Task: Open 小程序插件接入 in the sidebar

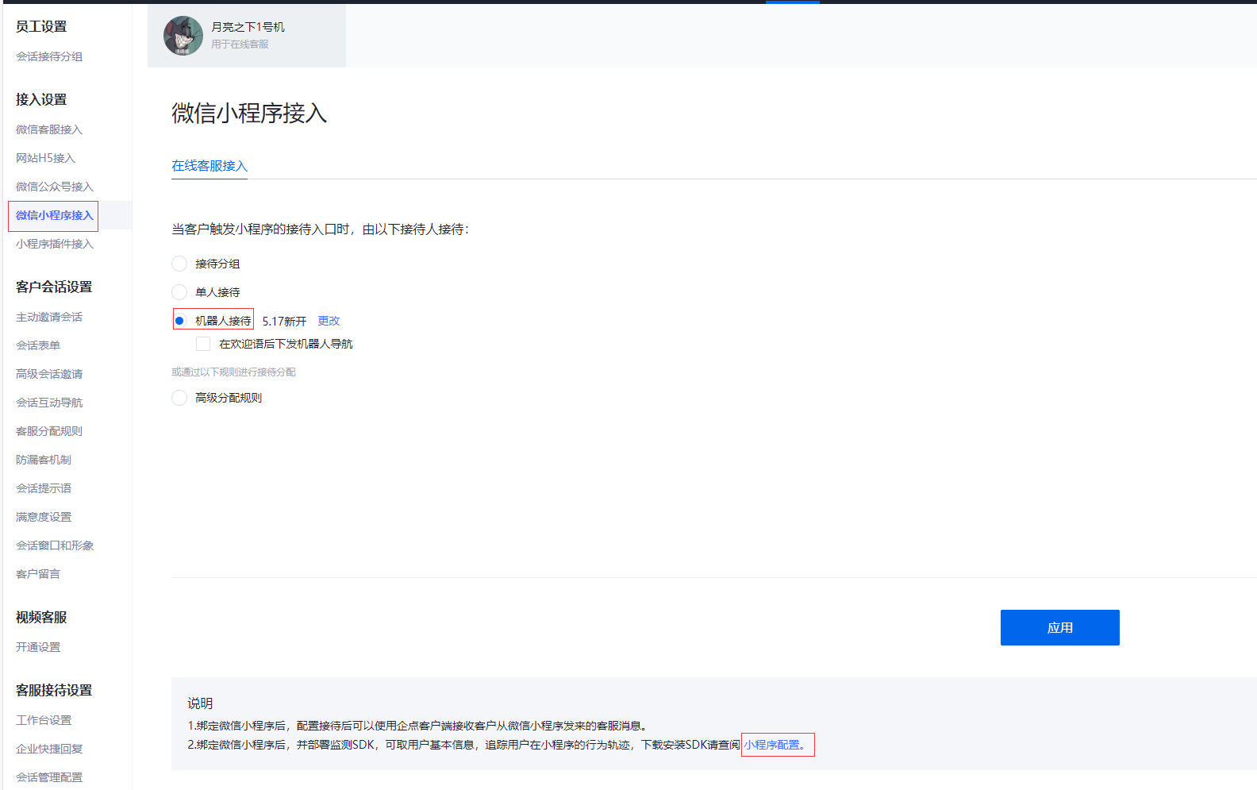Action: tap(55, 244)
